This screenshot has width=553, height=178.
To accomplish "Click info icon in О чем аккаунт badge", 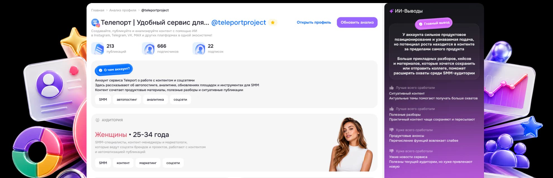I will pyautogui.click(x=101, y=70).
